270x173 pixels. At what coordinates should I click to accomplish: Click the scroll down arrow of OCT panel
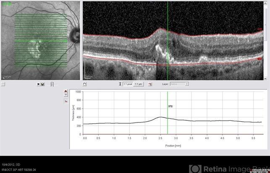pos(265,78)
